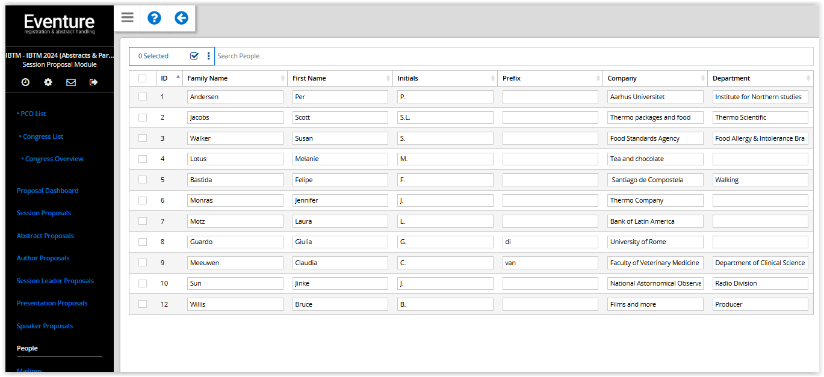Open Presentation Proposals menu item

click(x=52, y=303)
